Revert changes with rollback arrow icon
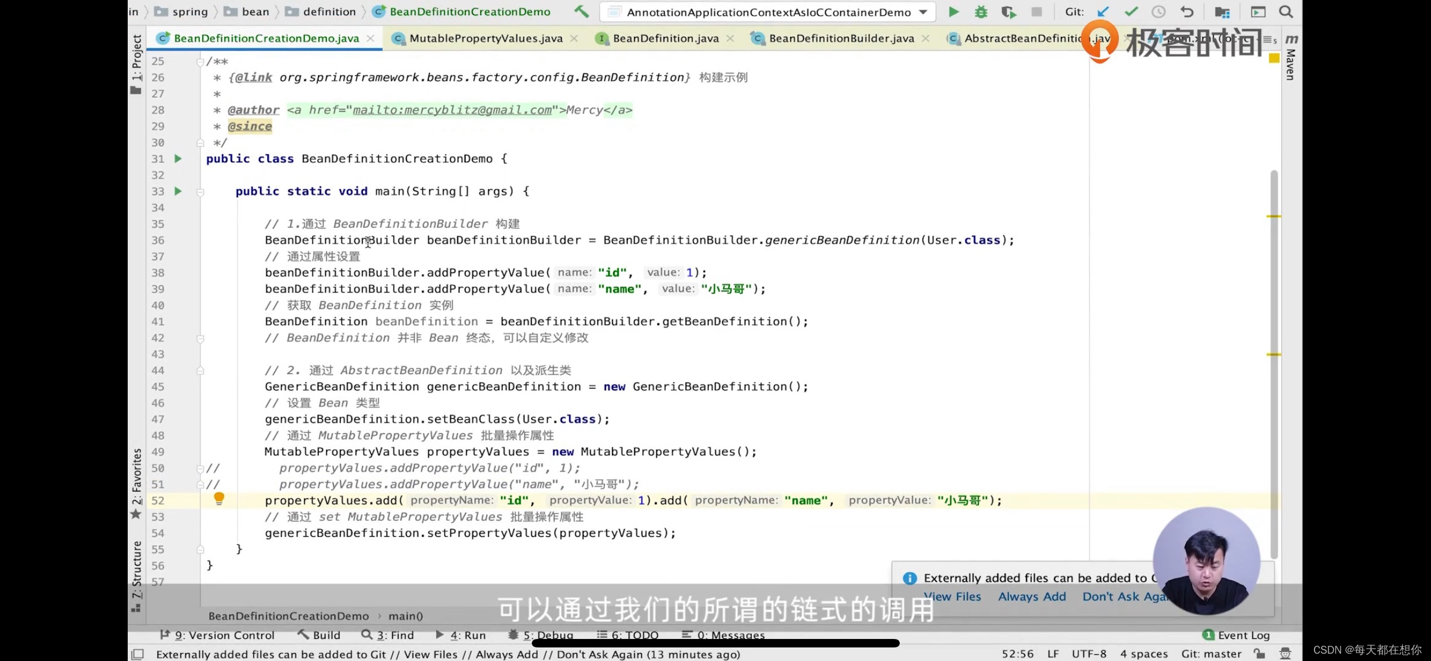The height and width of the screenshot is (661, 1431). click(1187, 12)
